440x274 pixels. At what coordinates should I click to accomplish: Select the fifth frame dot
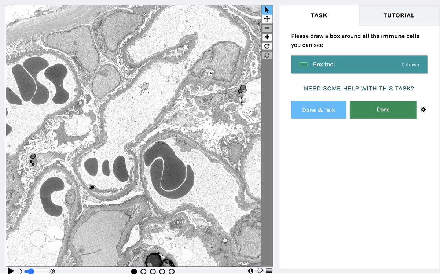click(x=172, y=271)
